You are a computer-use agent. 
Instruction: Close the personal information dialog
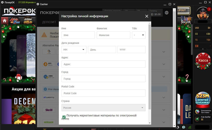click(x=147, y=16)
